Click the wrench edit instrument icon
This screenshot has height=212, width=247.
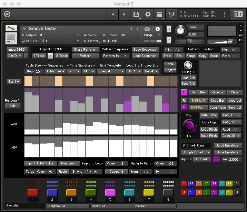tap(11, 28)
